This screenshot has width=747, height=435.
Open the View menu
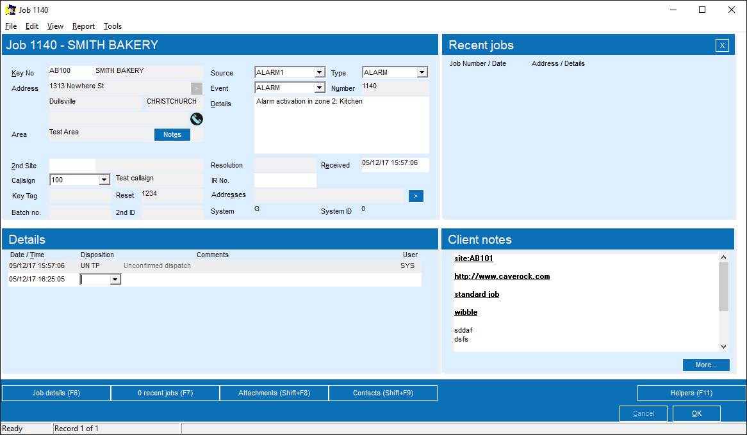pyautogui.click(x=55, y=26)
